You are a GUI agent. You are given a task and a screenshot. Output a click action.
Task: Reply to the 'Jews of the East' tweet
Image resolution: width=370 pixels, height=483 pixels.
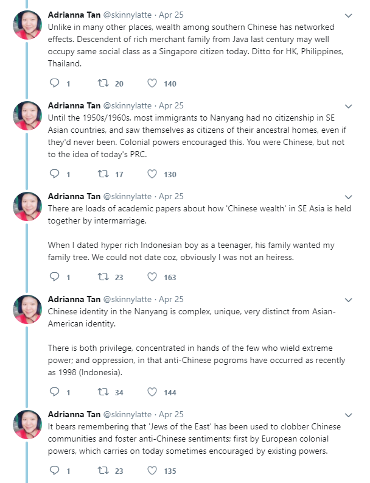click(54, 471)
